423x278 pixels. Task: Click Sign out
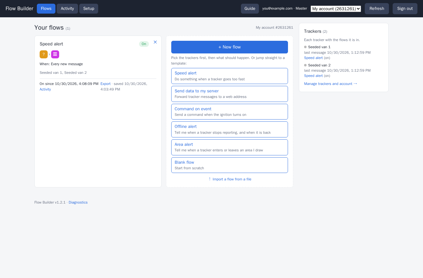[405, 9]
